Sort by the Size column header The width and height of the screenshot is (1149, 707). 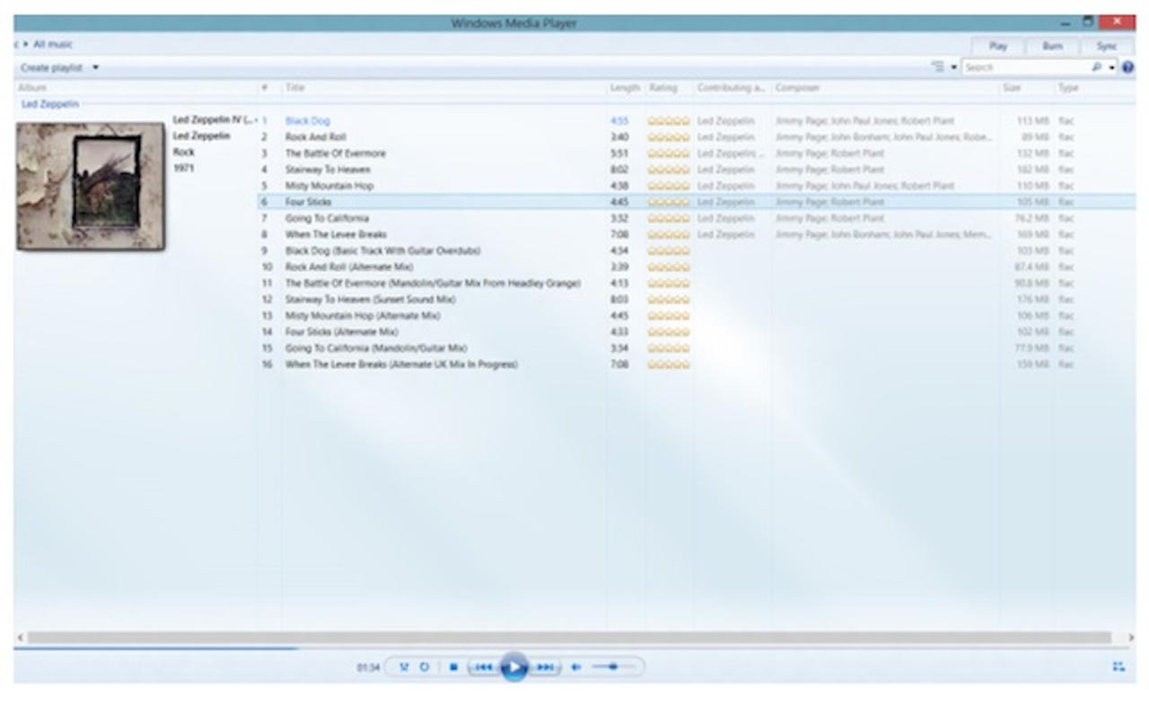[x=1012, y=88]
